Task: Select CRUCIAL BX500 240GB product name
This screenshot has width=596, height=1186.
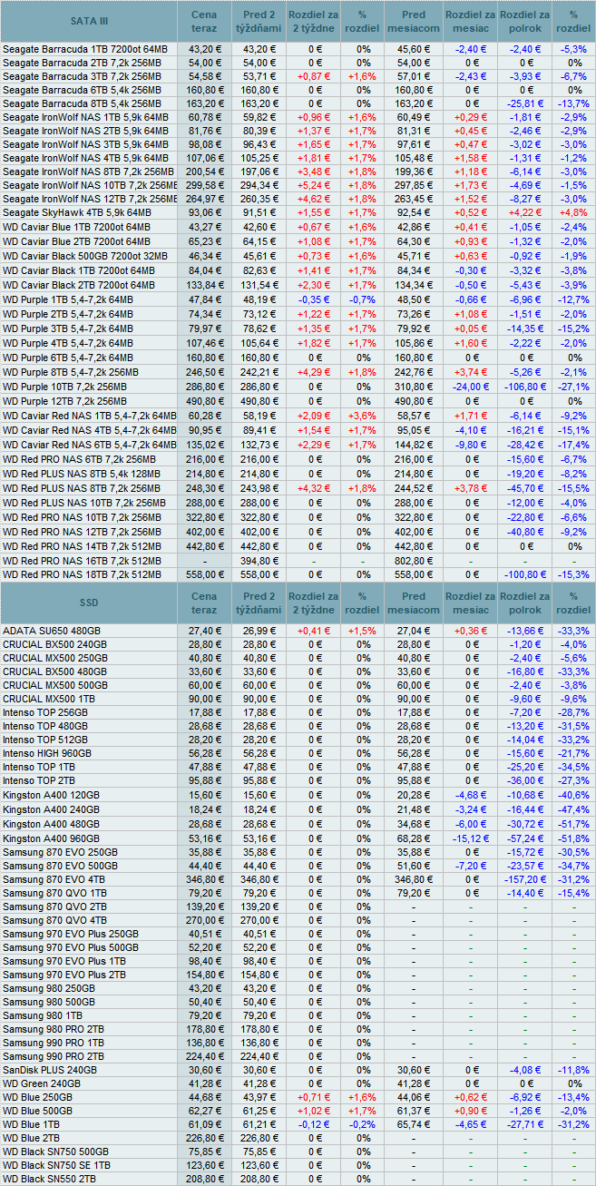Action: [x=55, y=644]
